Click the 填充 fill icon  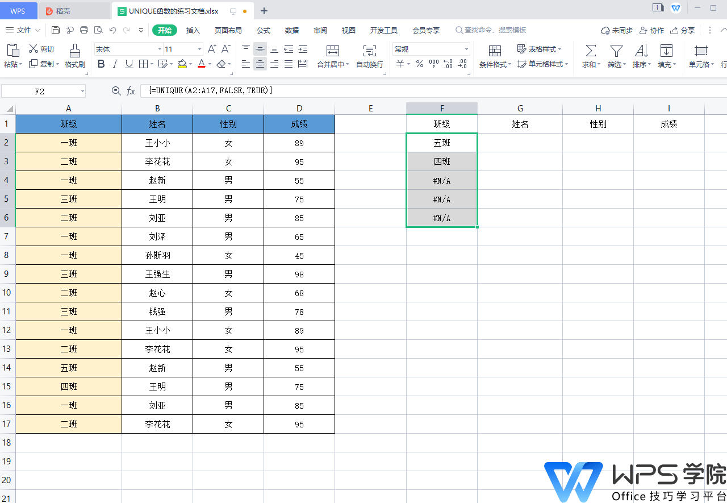[x=666, y=51]
